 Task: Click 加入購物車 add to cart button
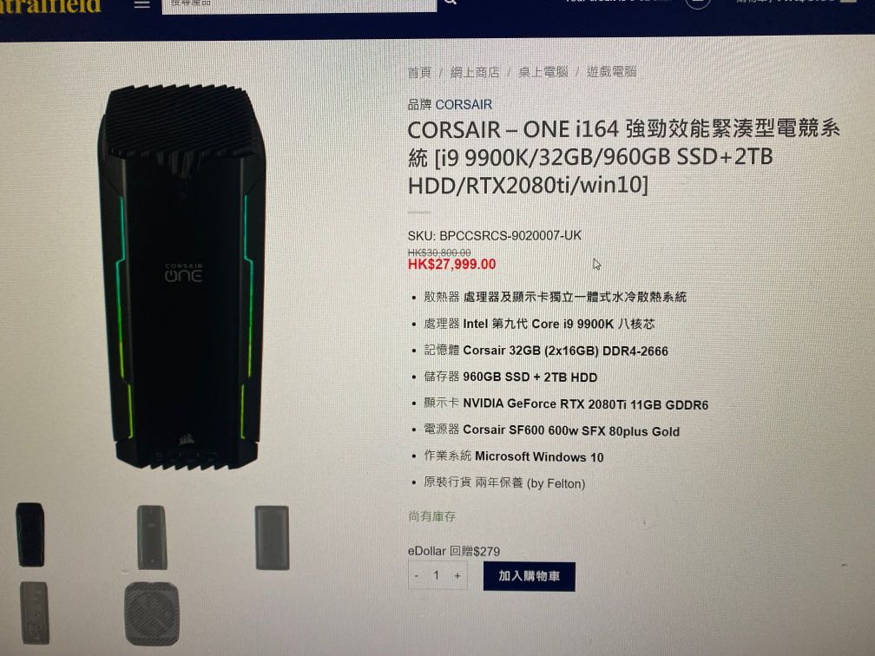(x=529, y=576)
